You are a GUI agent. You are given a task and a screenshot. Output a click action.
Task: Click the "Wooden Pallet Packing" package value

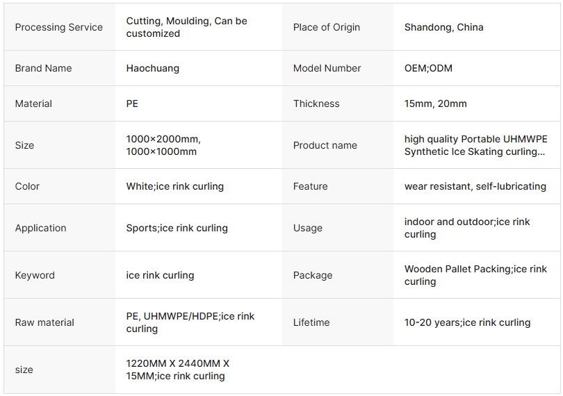point(475,275)
